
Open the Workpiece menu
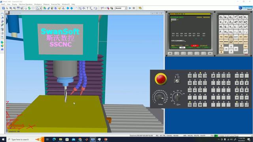(x=38, y=4)
